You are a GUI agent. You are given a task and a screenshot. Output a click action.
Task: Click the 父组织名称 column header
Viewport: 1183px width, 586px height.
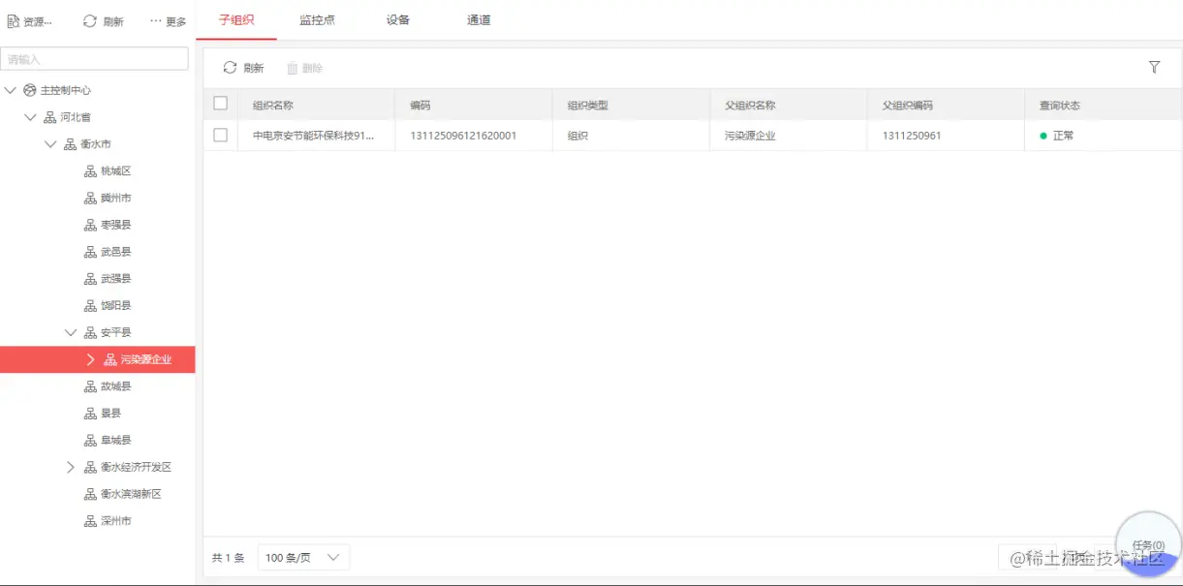tap(750, 106)
